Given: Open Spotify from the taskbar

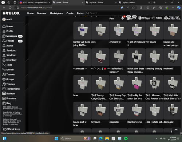Looking at the screenshot, I should click(x=126, y=138).
